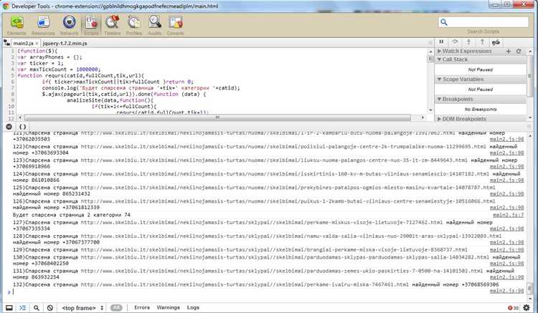Viewport: 538px width, 313px height.
Task: Click code scroll right arrow
Action: point(423,117)
